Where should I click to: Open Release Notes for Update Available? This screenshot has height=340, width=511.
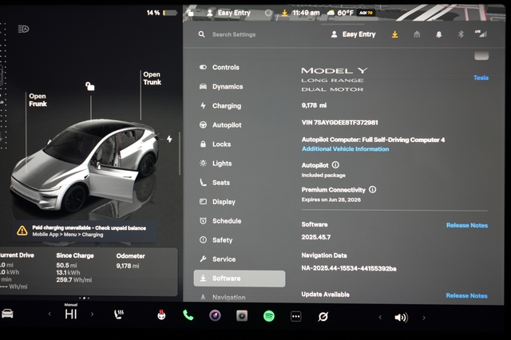pos(466,295)
